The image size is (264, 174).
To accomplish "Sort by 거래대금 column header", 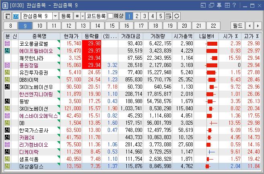I will pyautogui.click(x=130, y=36).
